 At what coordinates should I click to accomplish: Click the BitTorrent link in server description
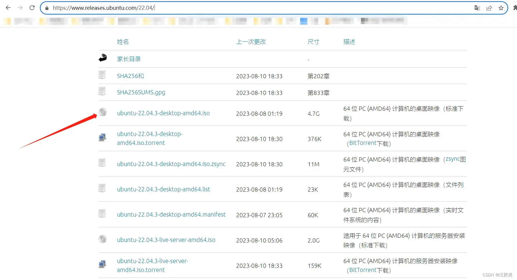tap(363, 270)
